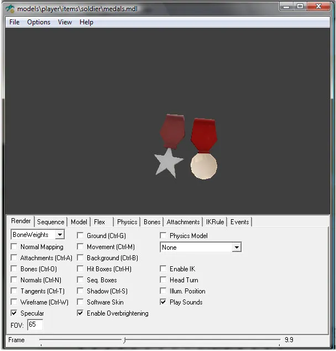Toggle Movement (Ctrl-M) checkbox
The width and height of the screenshot is (336, 351).
[x=80, y=247]
